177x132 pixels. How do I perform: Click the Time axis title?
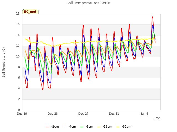click(157, 118)
